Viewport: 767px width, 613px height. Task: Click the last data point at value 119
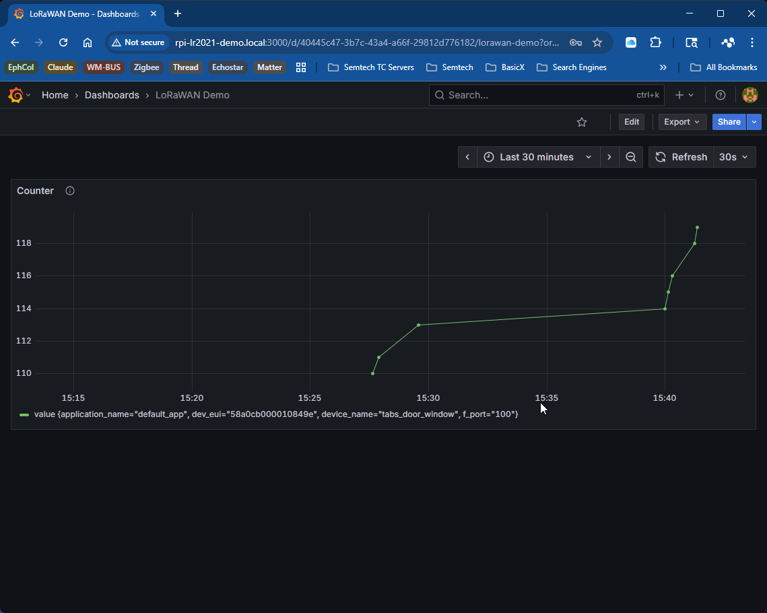[697, 228]
